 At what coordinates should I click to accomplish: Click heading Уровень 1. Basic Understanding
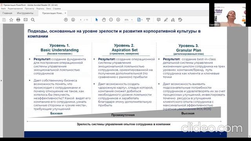(x=60, y=48)
